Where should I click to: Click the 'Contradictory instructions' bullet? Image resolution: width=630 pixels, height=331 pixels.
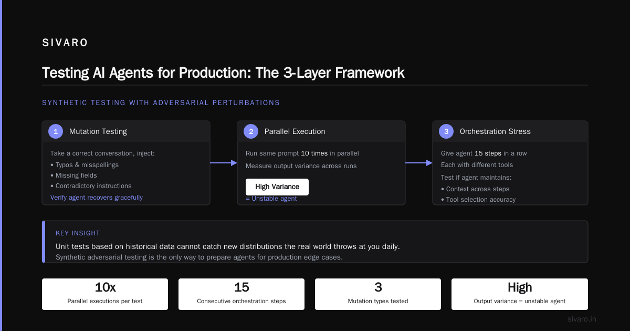pos(91,186)
